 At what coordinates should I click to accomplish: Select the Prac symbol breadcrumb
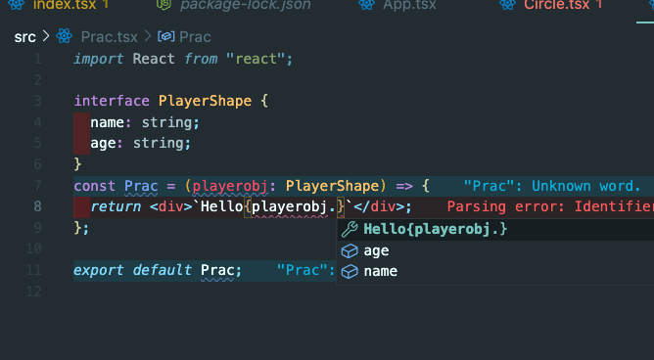(195, 37)
